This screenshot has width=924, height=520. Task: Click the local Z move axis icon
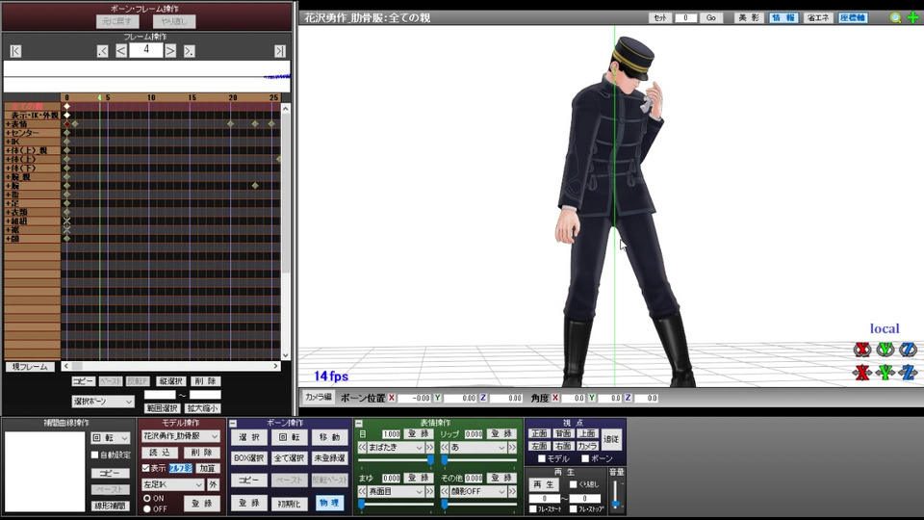click(908, 373)
